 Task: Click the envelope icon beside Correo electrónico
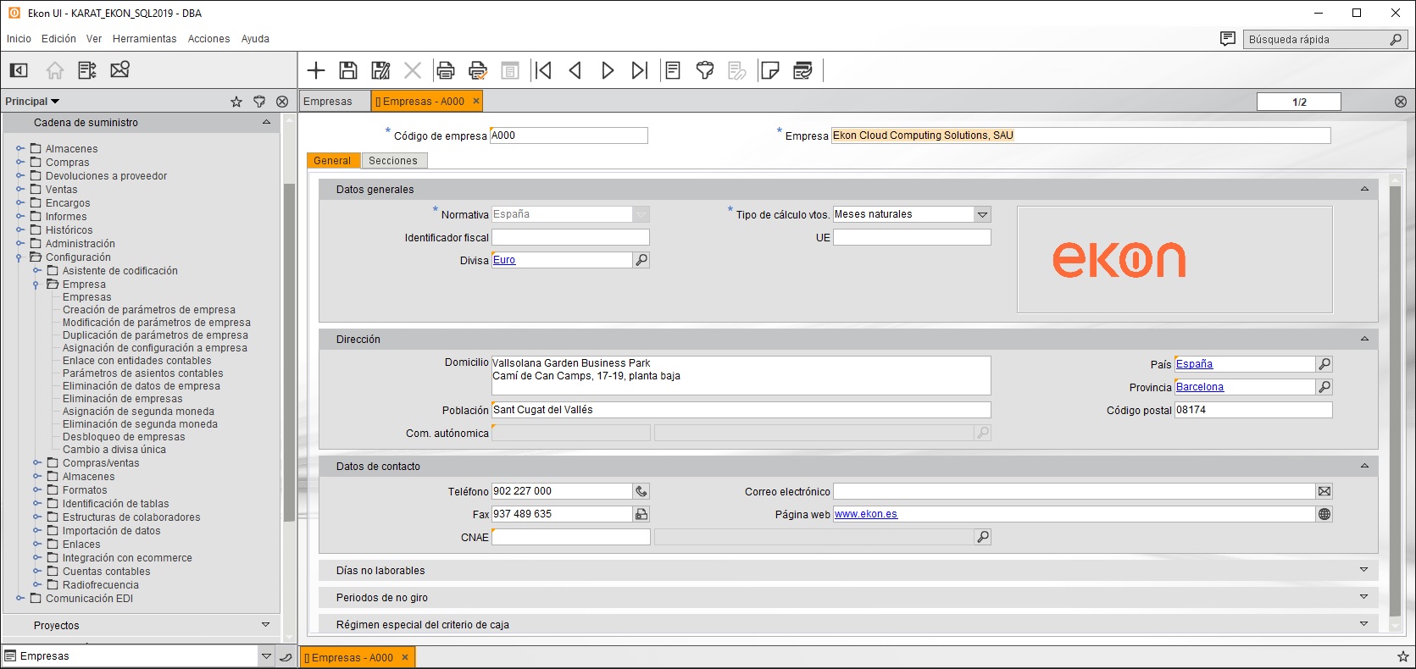point(1324,491)
